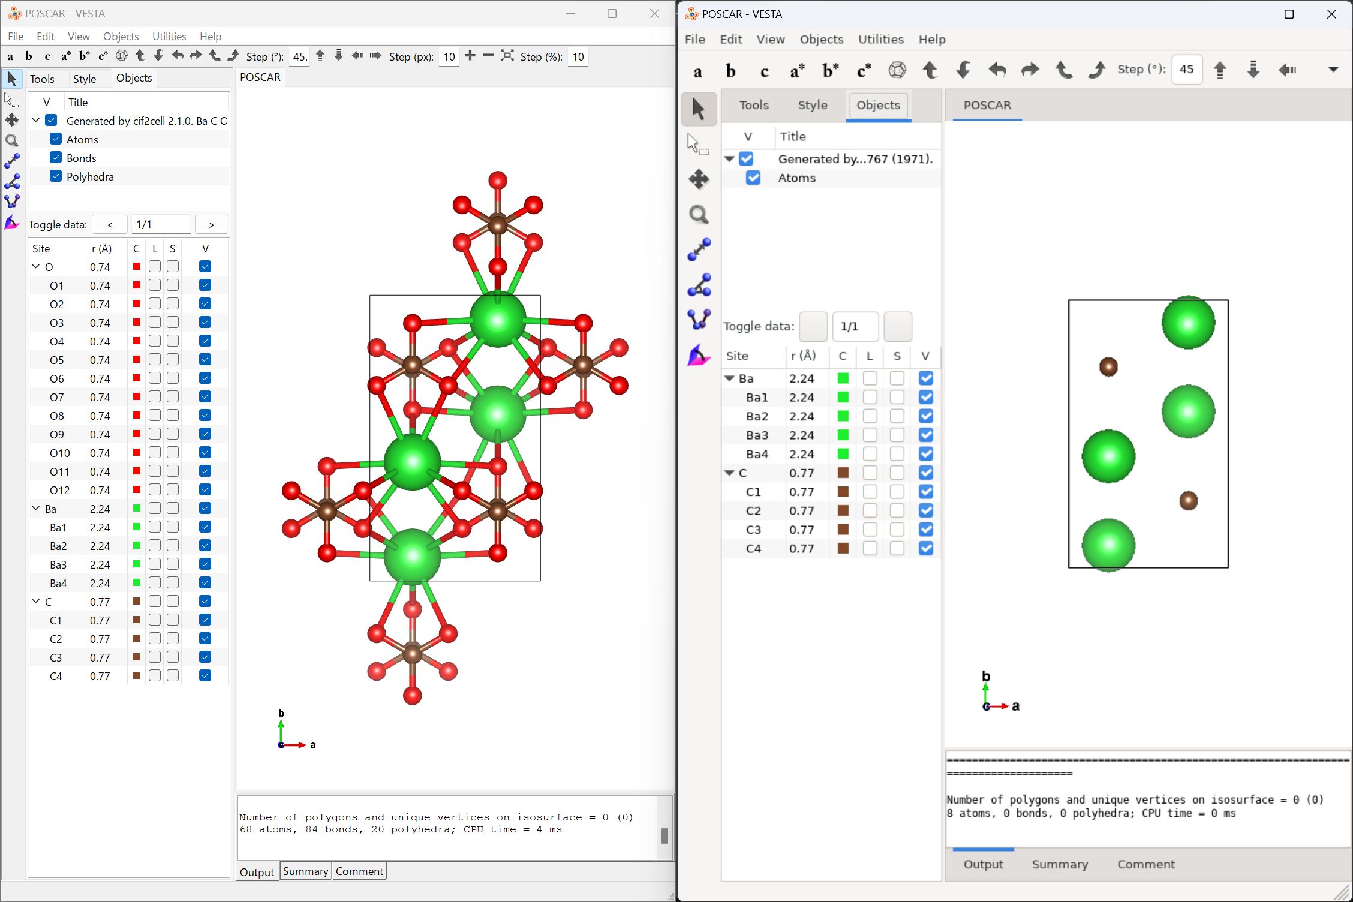
Task: Open toolbar overflow dropdown arrow in right window
Action: 1333,70
